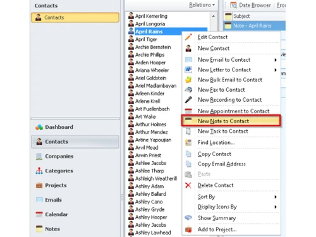Click the note icon beside New Note to Contact

[x=188, y=121]
